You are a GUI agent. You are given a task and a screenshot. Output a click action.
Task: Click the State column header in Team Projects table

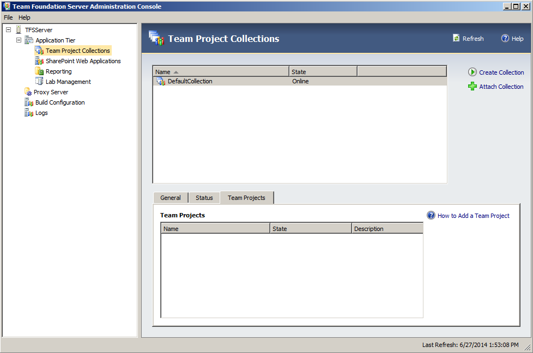click(311, 229)
